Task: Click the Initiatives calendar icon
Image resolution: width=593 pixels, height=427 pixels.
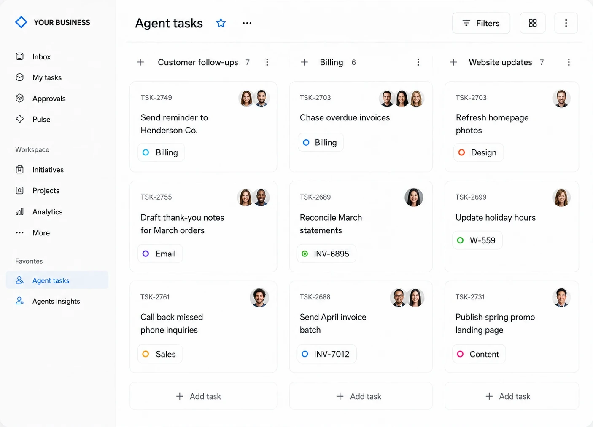Action: point(20,170)
